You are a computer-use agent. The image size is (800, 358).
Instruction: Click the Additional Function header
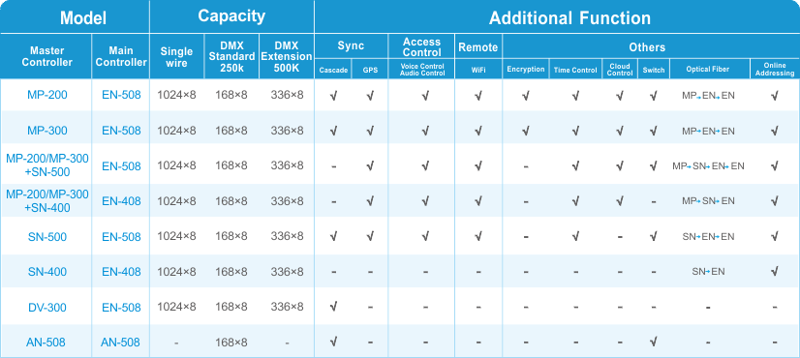coord(569,17)
